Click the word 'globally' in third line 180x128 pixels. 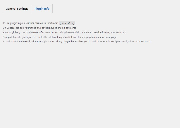[x=13, y=32]
